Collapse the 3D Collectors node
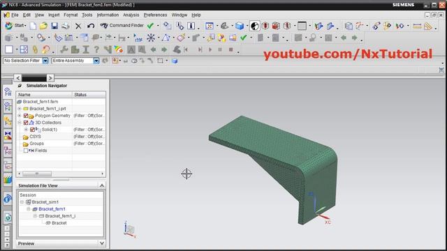Viewport: 447px width, 251px height. [19, 123]
